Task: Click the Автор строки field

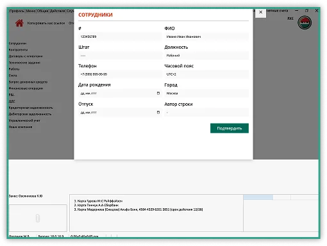Action: [x=206, y=112]
